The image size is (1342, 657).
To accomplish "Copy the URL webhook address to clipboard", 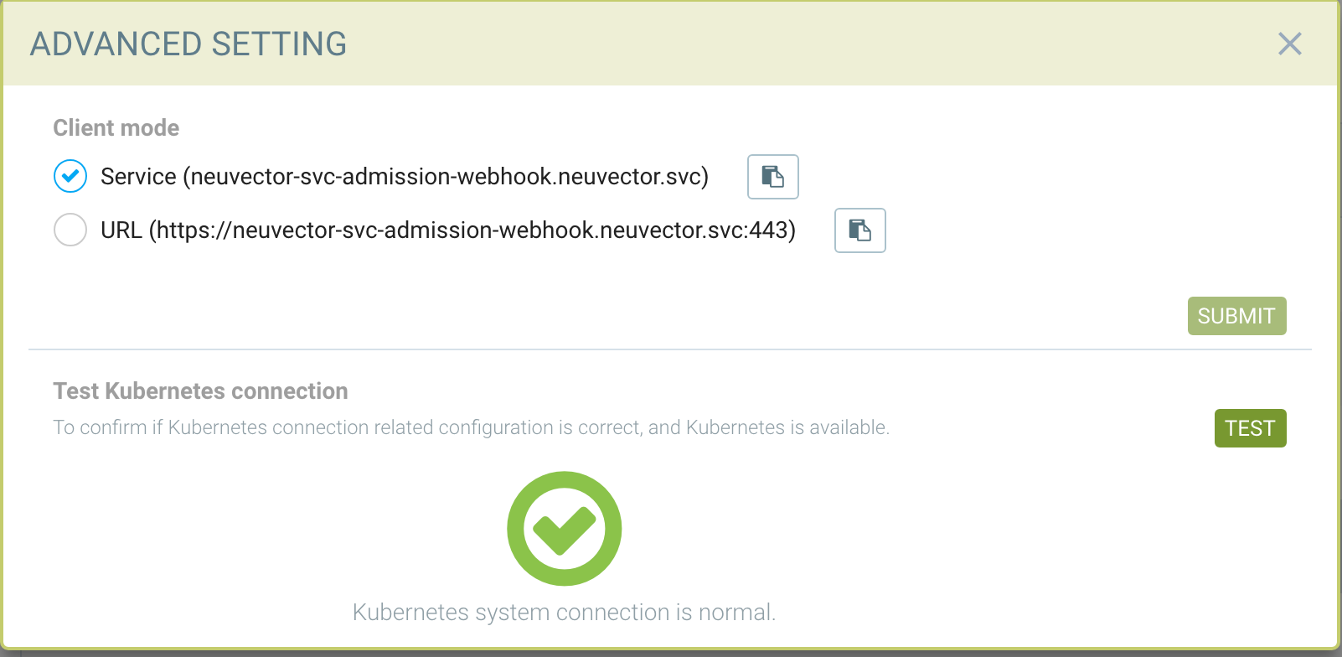I will click(859, 230).
